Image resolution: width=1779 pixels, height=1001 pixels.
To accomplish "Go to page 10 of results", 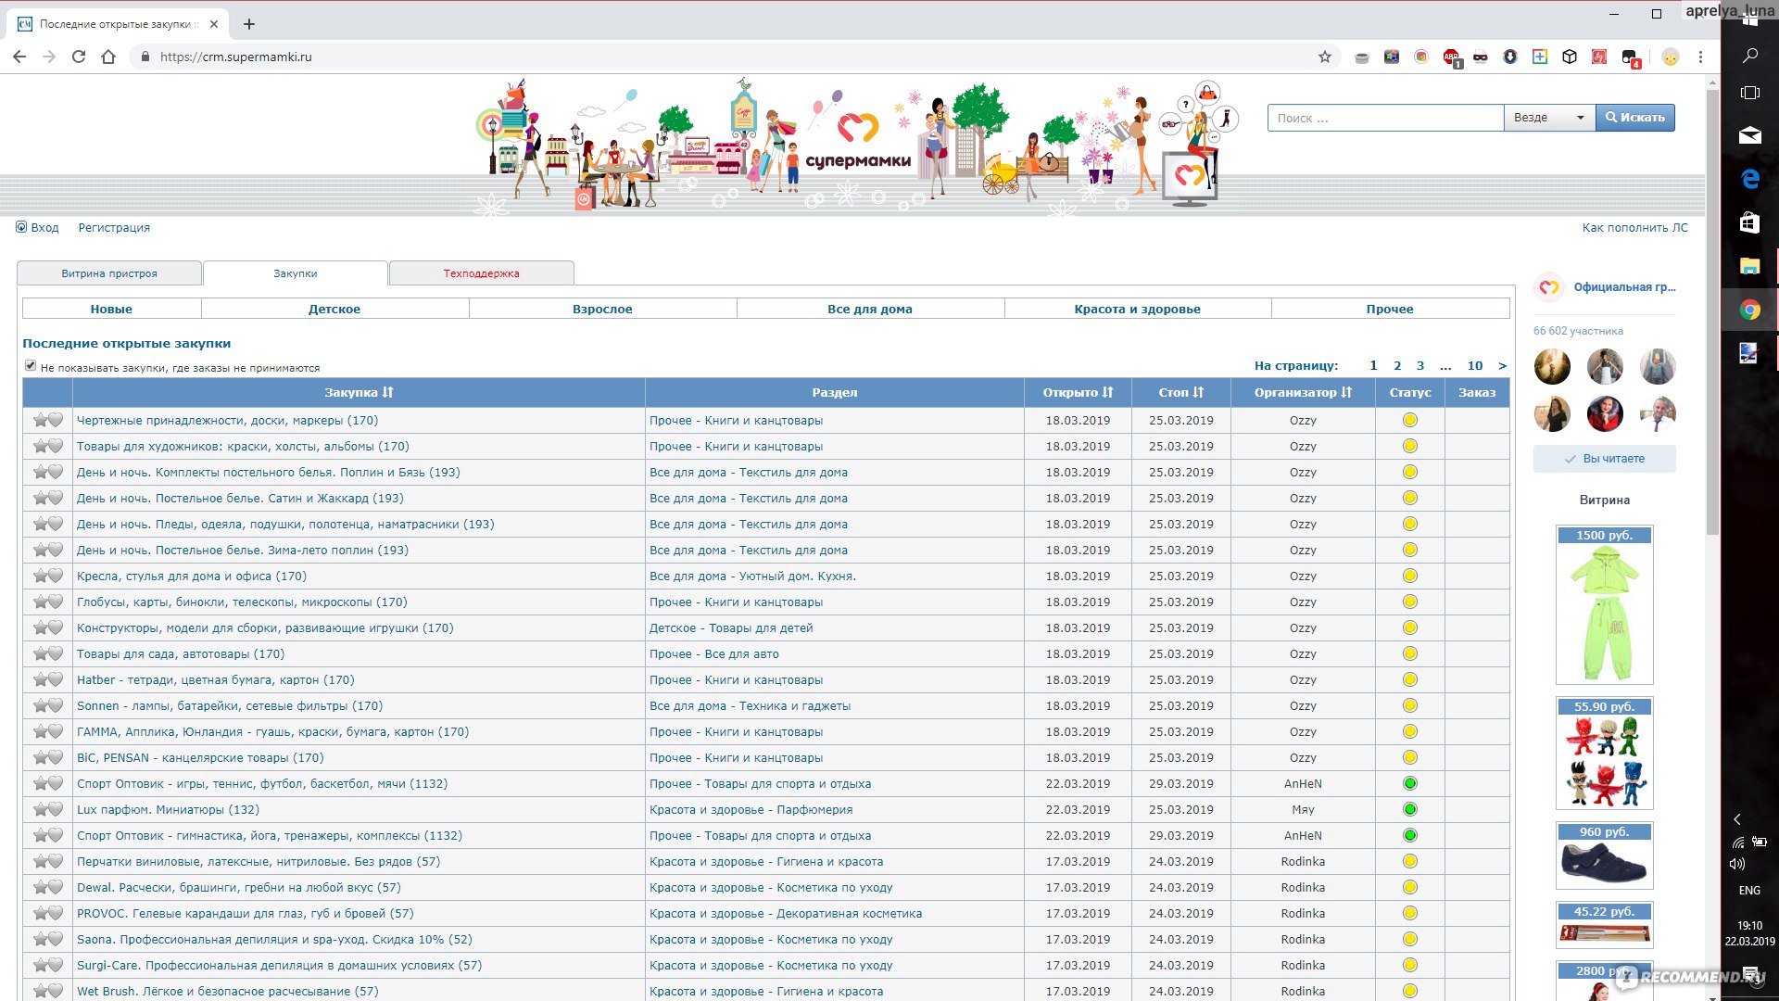I will pyautogui.click(x=1475, y=365).
